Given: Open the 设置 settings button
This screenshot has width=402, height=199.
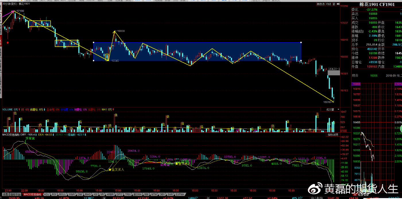Looking at the screenshot, I should [5, 194].
